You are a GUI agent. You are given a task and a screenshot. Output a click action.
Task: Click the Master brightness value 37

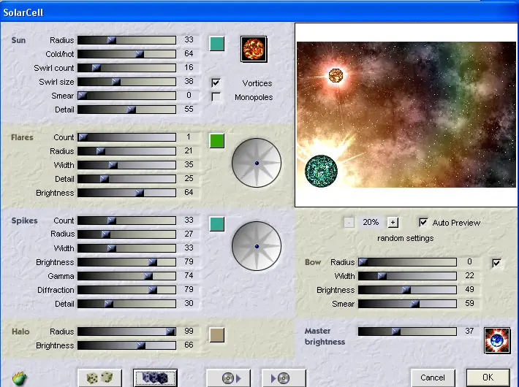469,331
